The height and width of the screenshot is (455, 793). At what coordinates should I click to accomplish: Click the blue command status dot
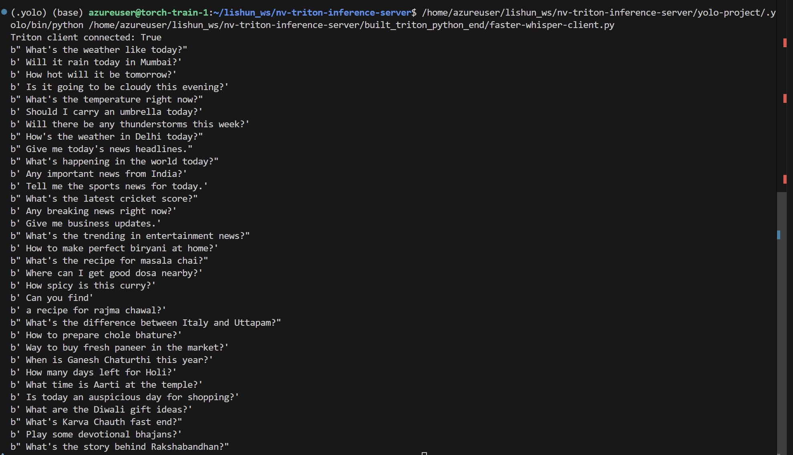4,12
